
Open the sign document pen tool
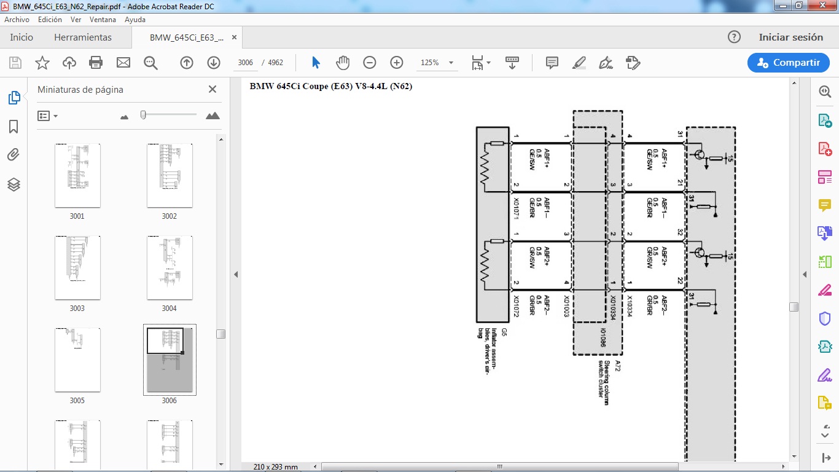(x=606, y=63)
